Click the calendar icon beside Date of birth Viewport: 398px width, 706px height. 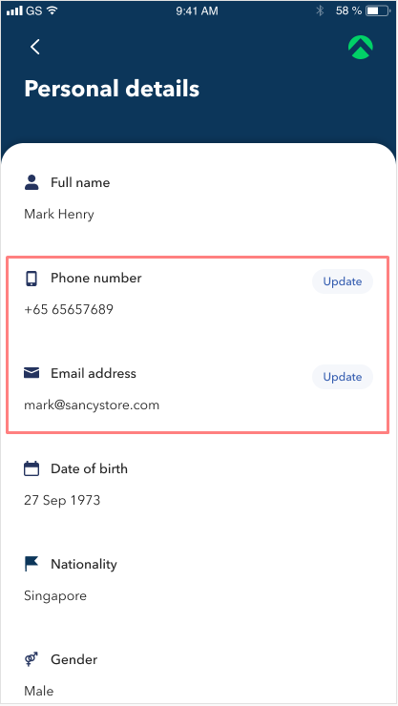pos(31,468)
